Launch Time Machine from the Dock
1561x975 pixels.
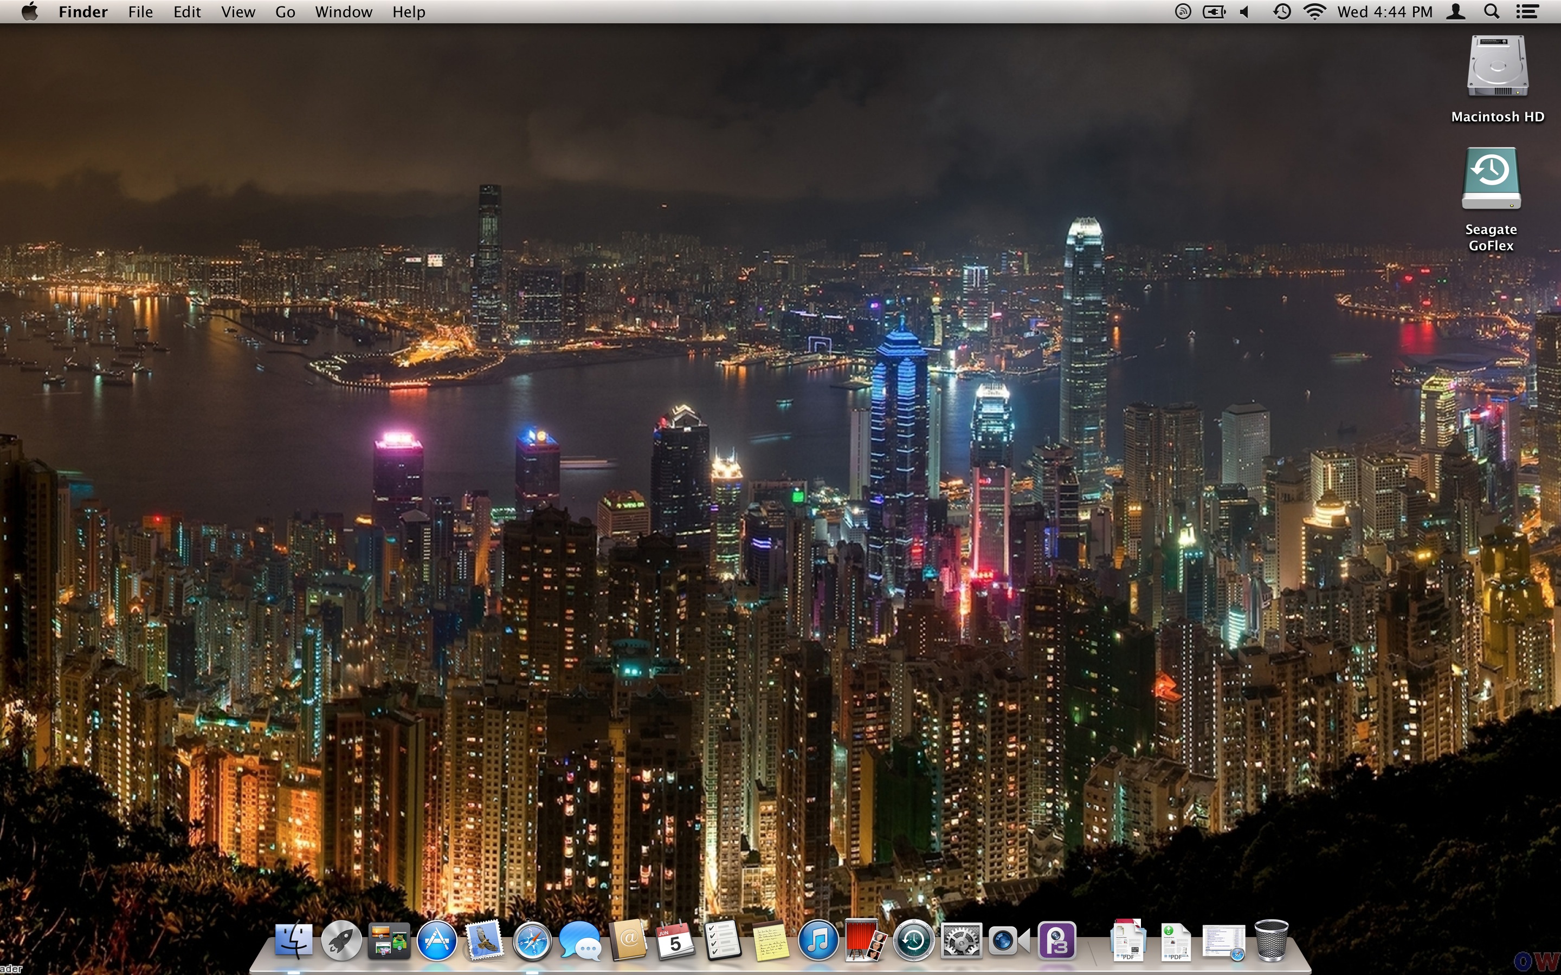pyautogui.click(x=913, y=941)
